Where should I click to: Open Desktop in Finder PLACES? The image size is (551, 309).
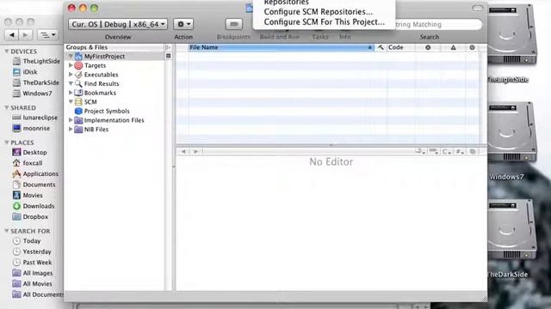pyautogui.click(x=29, y=152)
